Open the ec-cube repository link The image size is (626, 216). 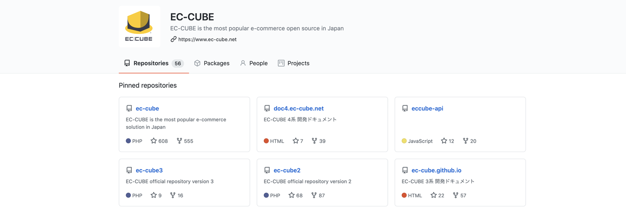[x=147, y=108]
